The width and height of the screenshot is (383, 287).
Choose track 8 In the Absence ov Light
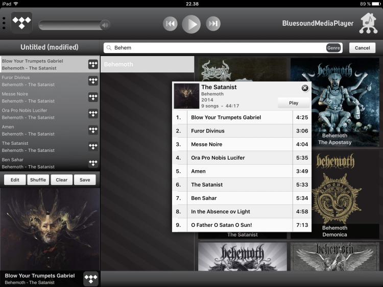pyautogui.click(x=242, y=212)
